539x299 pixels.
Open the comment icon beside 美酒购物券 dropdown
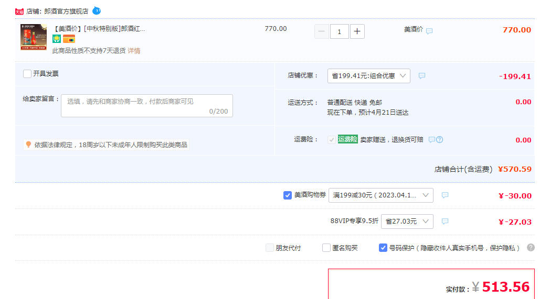click(x=445, y=195)
